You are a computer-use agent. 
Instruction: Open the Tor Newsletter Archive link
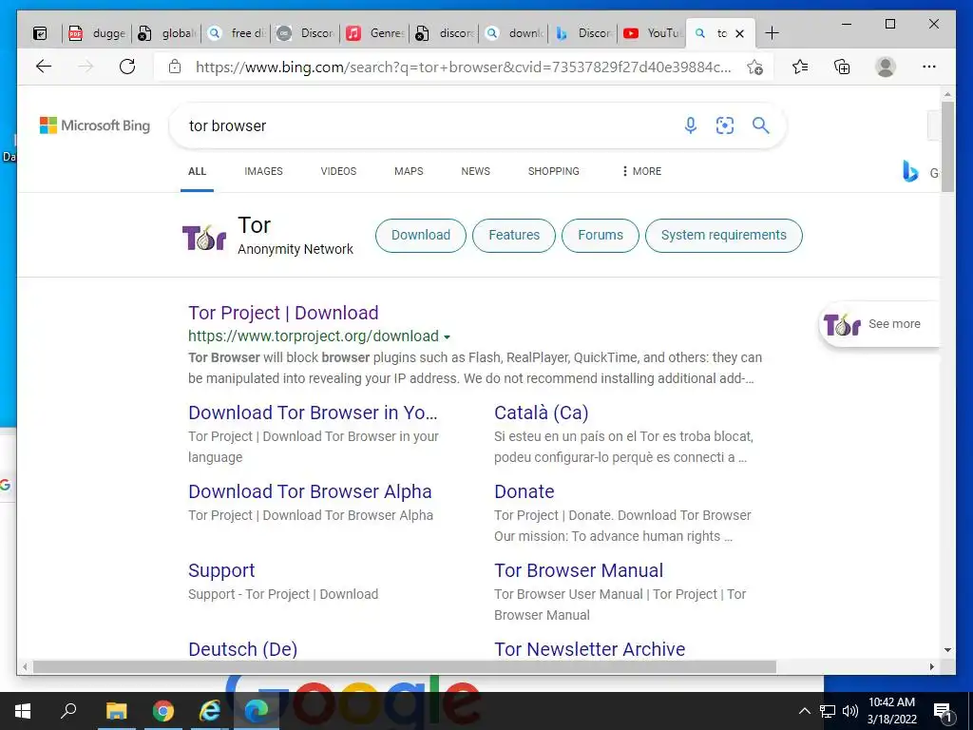[x=590, y=649]
